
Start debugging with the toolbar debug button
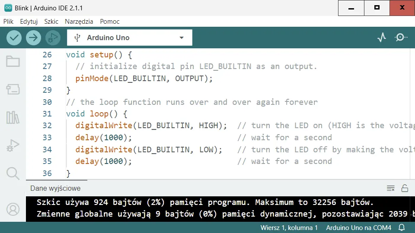pos(53,38)
